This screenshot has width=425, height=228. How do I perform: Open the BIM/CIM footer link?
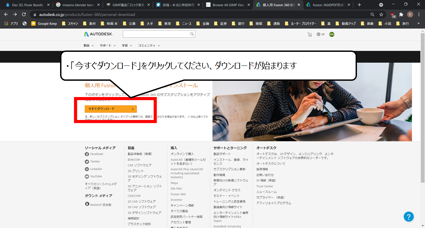point(134,160)
